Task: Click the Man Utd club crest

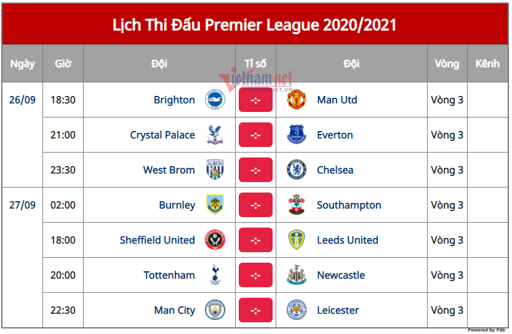Action: pos(297,100)
